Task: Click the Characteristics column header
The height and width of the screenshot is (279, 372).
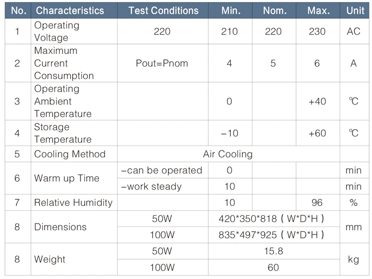Action: [x=70, y=10]
